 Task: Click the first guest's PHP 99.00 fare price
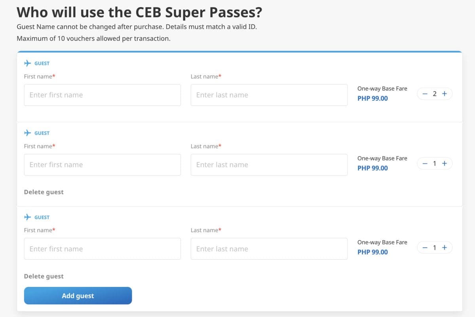coord(372,98)
